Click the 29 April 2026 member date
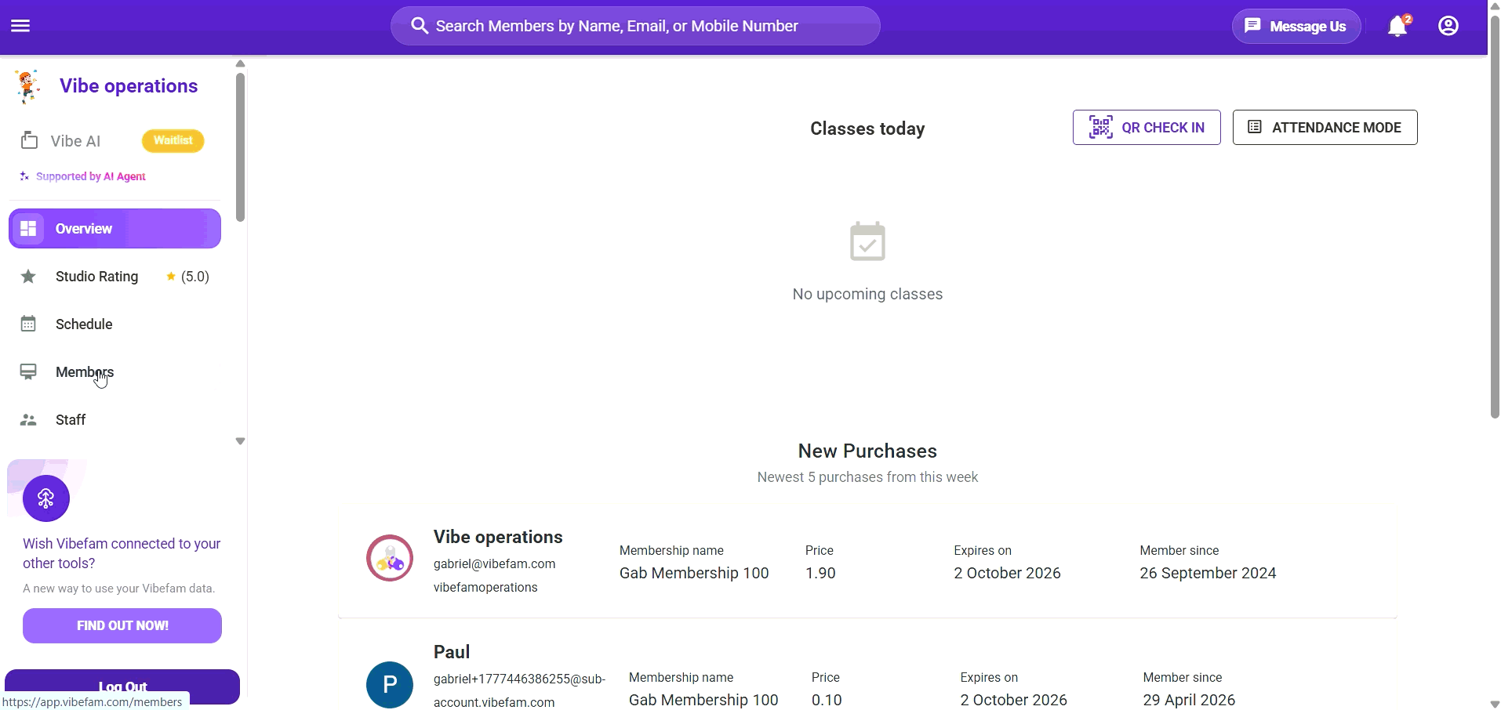This screenshot has height=710, width=1501. [1189, 700]
